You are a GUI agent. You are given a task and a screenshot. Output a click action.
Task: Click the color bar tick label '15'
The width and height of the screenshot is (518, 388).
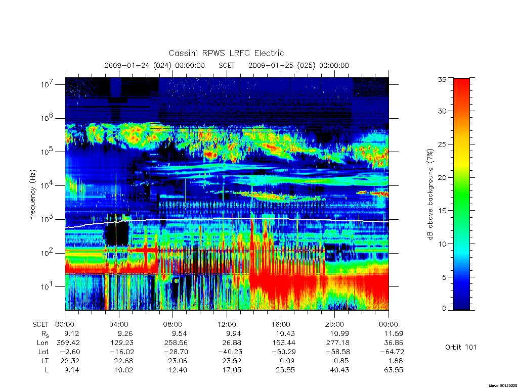[x=442, y=211]
